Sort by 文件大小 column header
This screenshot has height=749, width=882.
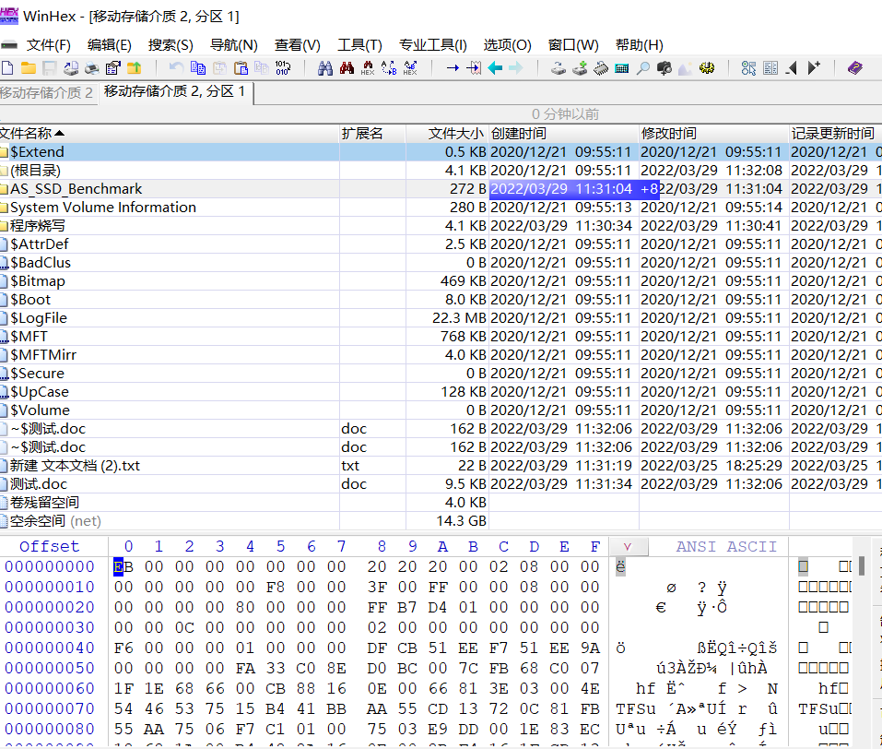pos(457,134)
